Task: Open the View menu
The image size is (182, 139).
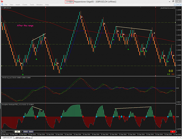Action: pos(11,5)
